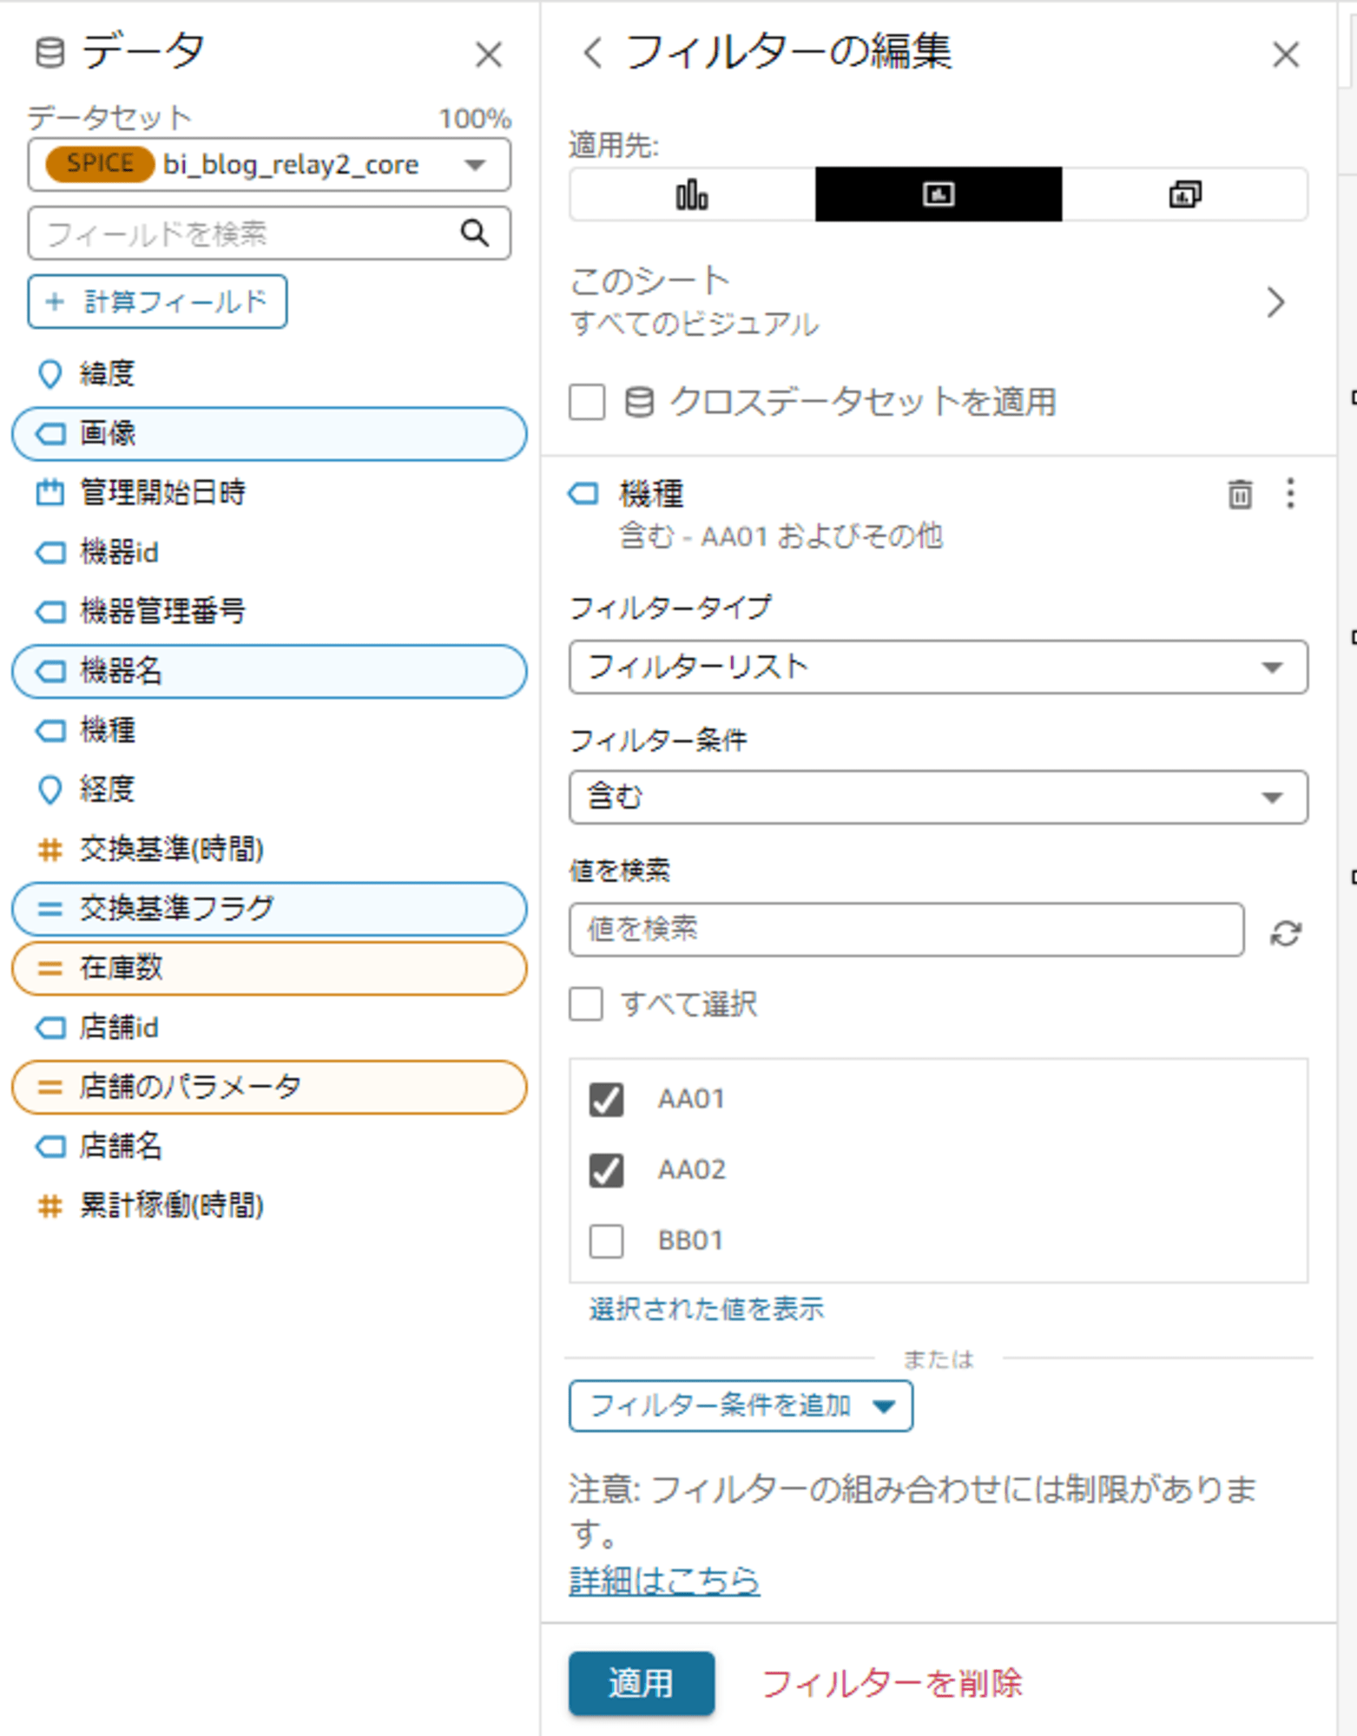
Task: Open the フィルター条件 含む dropdown
Action: click(x=939, y=797)
